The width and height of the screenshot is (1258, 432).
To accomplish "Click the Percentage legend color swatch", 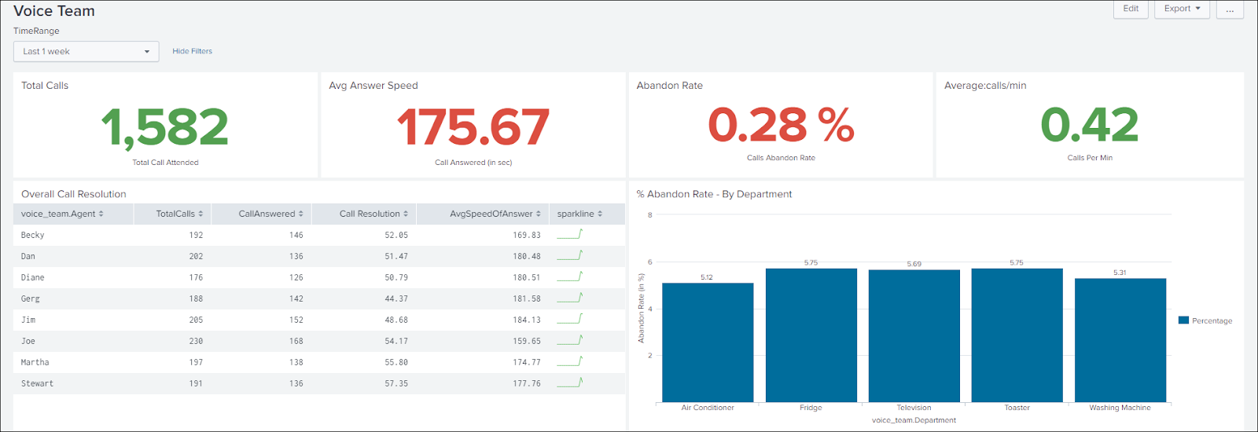I will [x=1183, y=320].
